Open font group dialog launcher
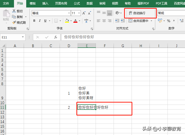 (92, 29)
